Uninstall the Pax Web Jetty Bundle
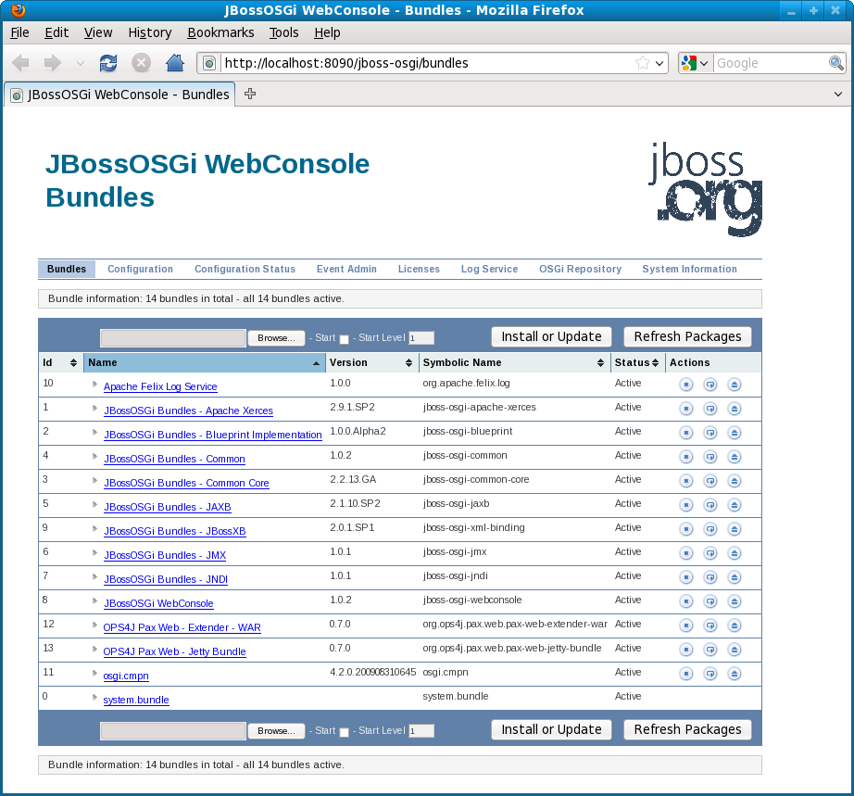 [x=735, y=650]
